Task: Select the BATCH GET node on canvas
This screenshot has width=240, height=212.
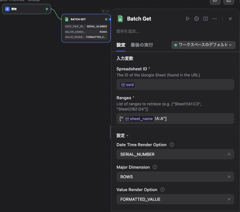Action: [86, 28]
